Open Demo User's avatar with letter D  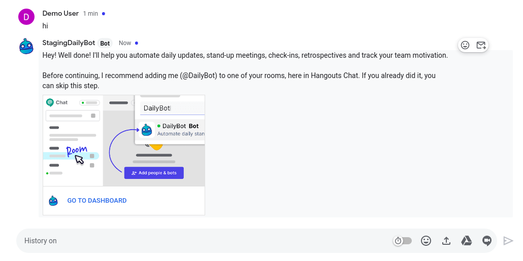pos(26,17)
